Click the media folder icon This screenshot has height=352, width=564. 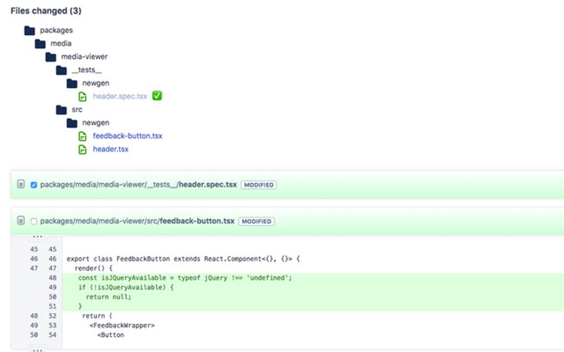pyautogui.click(x=41, y=43)
